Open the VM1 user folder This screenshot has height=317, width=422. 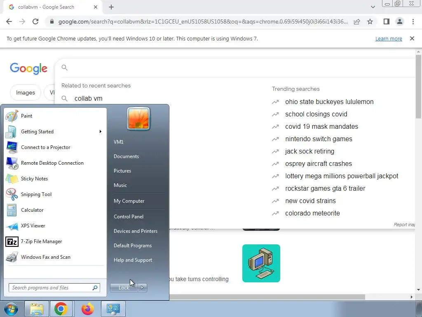[x=118, y=142]
